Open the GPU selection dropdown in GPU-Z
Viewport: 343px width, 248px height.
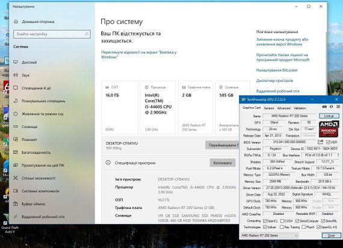tap(270, 235)
